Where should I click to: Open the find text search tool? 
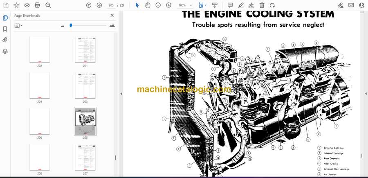[48, 5]
